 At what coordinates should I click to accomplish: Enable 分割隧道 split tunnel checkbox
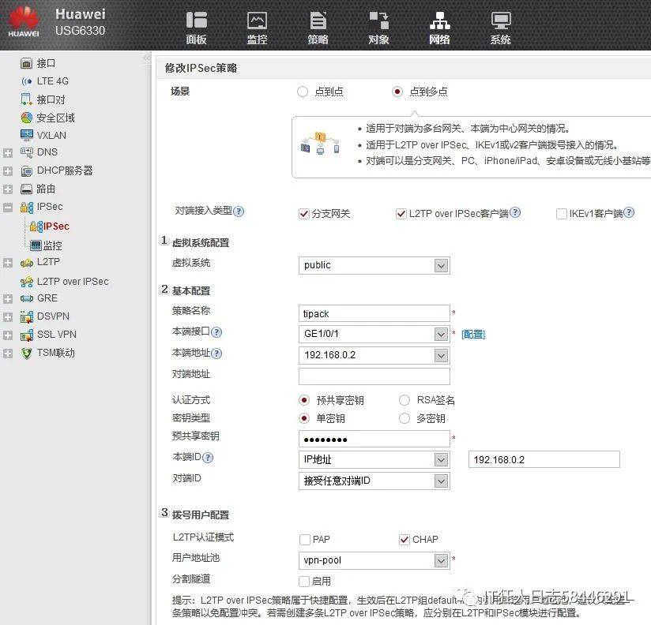point(304,582)
